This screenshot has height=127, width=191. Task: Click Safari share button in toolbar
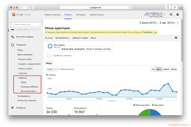pos(168,7)
